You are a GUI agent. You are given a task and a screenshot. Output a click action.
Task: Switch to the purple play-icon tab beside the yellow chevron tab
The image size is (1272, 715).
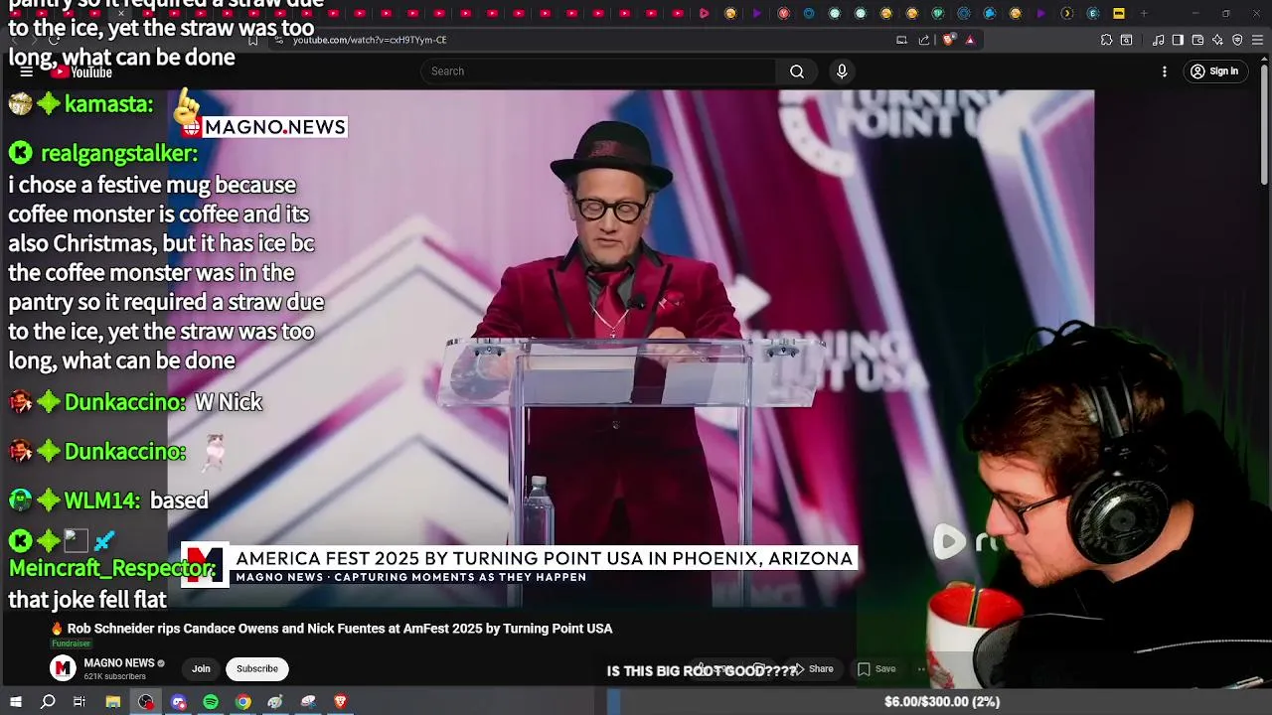pyautogui.click(x=1040, y=13)
